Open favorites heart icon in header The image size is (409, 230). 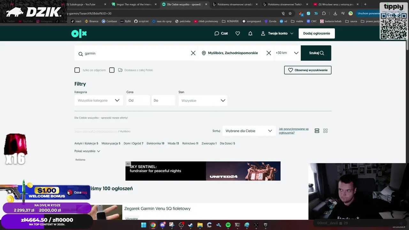tap(238, 34)
